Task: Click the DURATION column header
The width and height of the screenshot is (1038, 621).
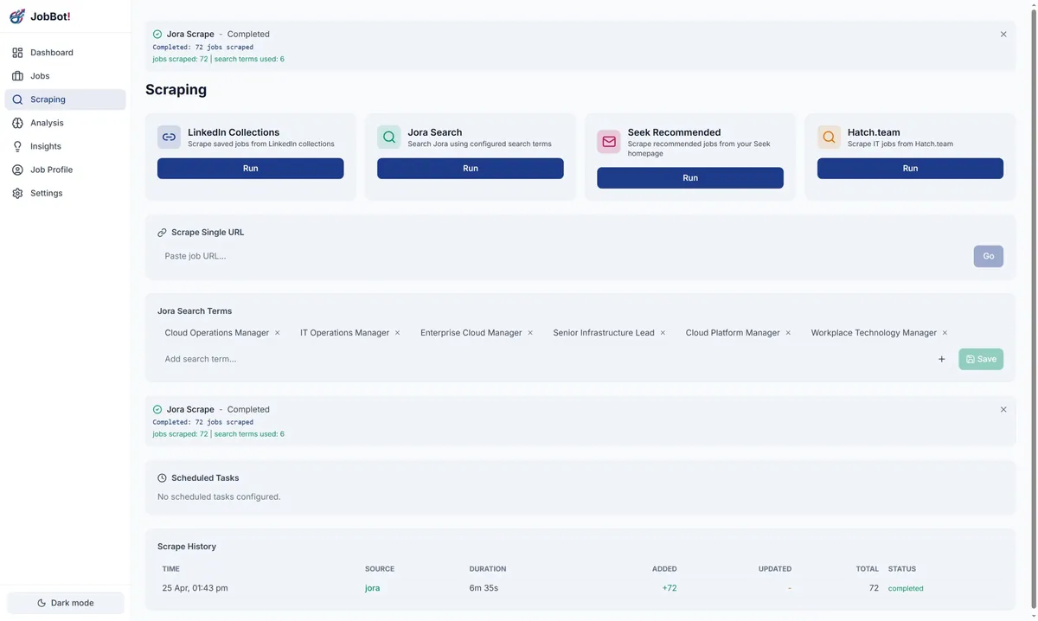Action: (x=488, y=569)
